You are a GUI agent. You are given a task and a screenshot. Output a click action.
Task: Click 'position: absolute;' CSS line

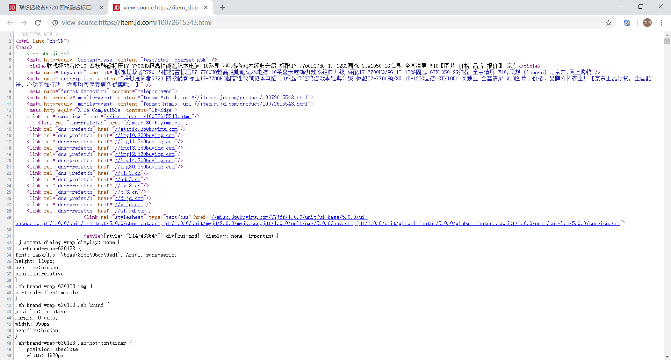point(53,349)
